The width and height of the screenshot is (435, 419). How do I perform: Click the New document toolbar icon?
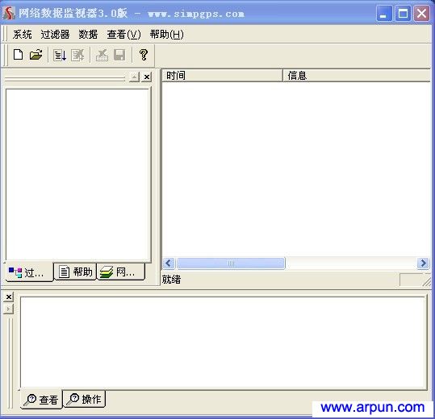pos(19,55)
